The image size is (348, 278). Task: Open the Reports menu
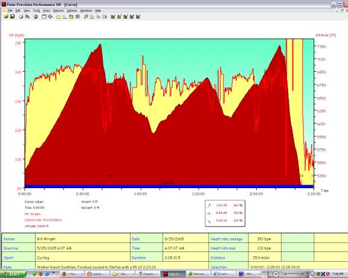coord(59,11)
